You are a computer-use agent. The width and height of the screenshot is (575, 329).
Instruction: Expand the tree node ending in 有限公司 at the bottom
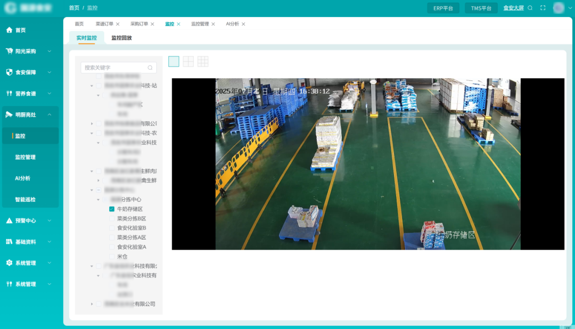pos(92,304)
